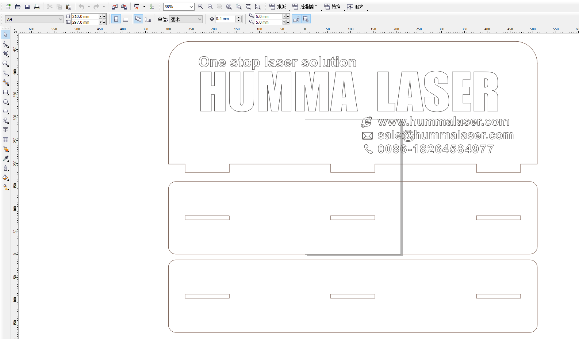579x339 pixels.
Task: Click the duplicate X offset field
Action: [x=269, y=16]
